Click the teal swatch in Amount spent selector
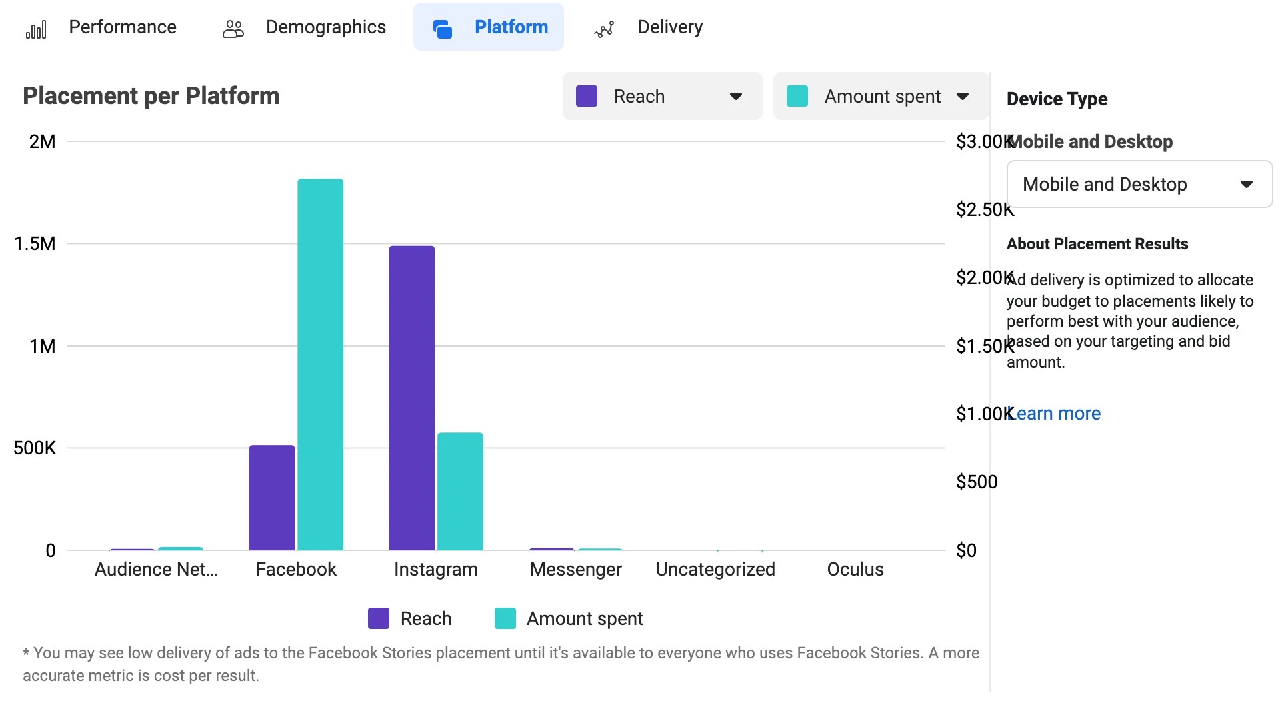The width and height of the screenshot is (1280, 705). [797, 96]
